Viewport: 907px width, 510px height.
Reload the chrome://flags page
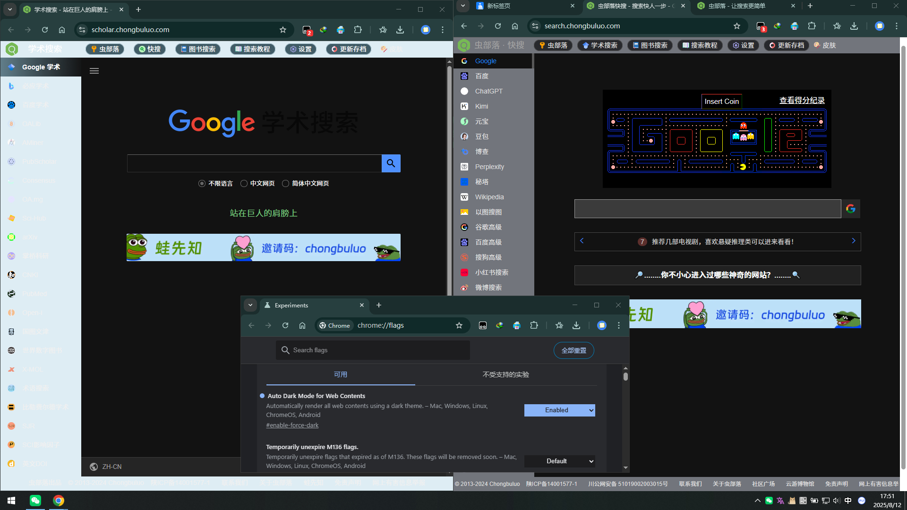tap(285, 325)
